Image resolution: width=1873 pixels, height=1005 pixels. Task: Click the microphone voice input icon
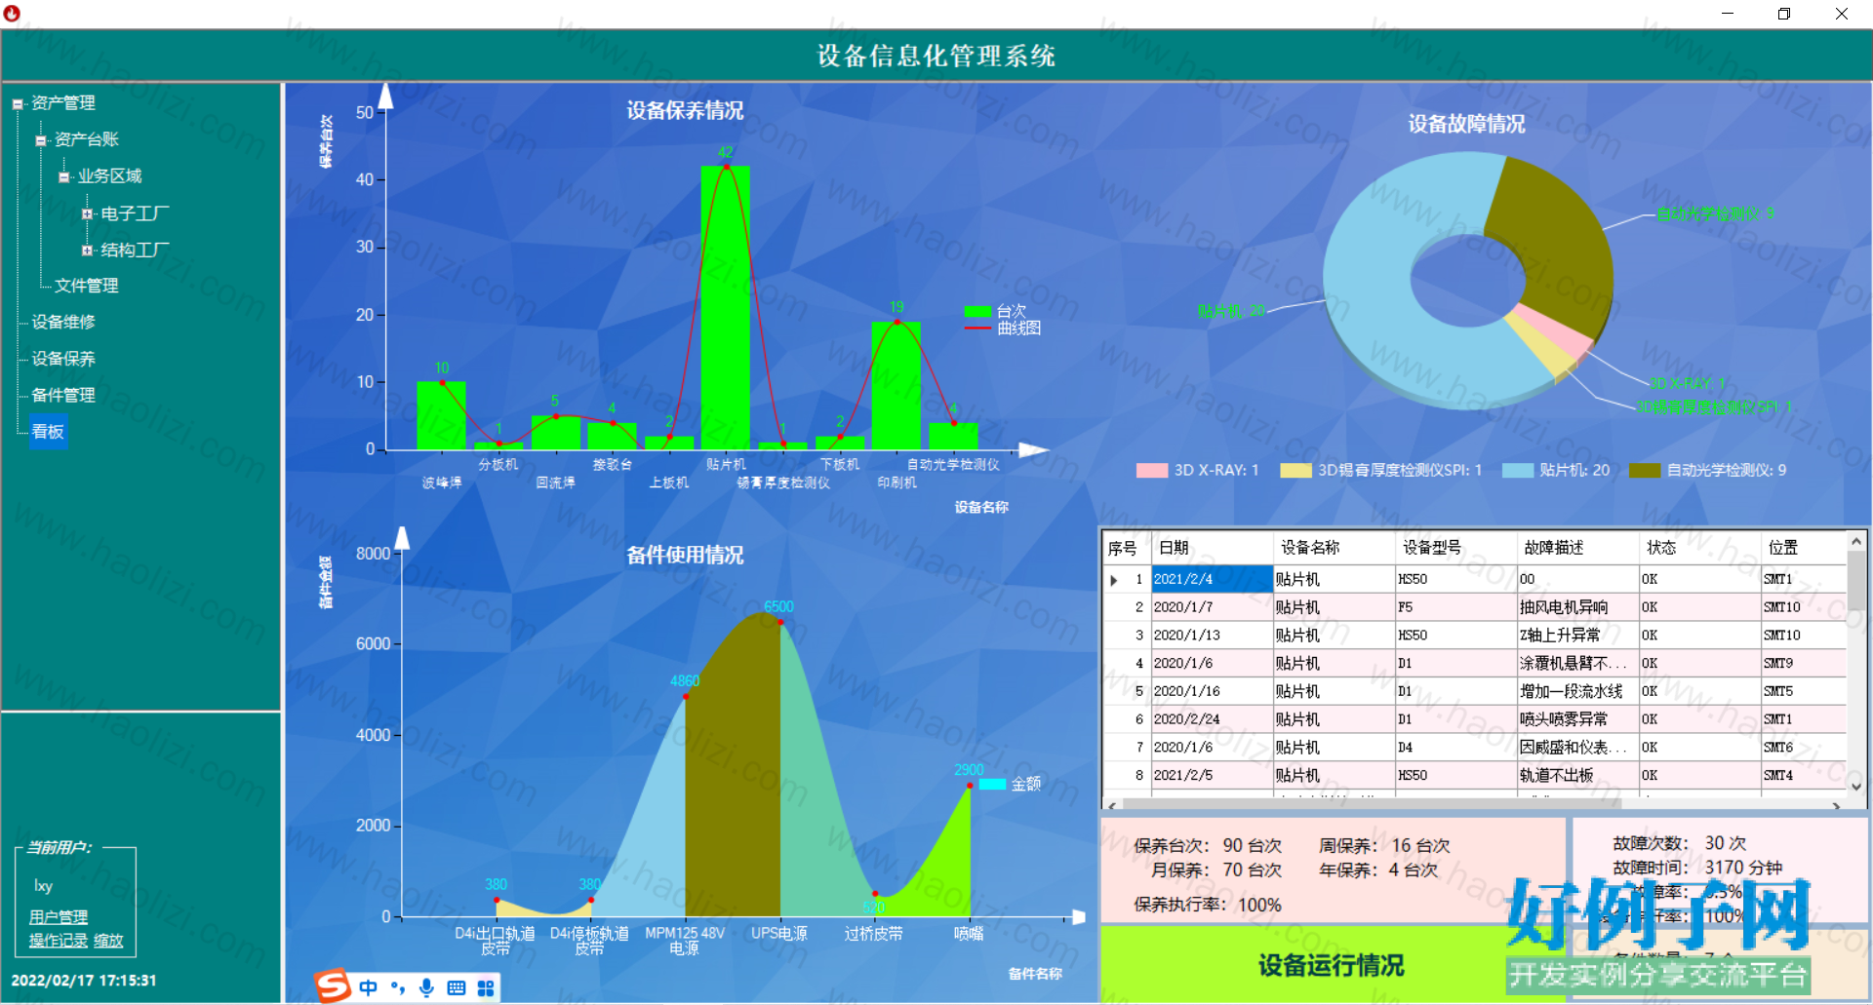[x=427, y=987]
